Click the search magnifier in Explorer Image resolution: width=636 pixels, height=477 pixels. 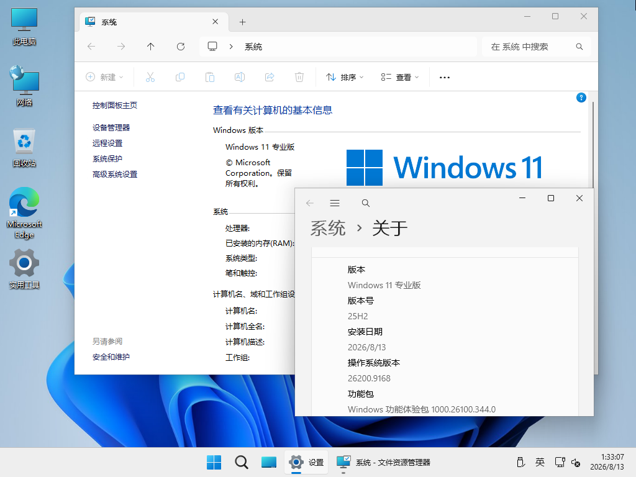[x=579, y=47]
